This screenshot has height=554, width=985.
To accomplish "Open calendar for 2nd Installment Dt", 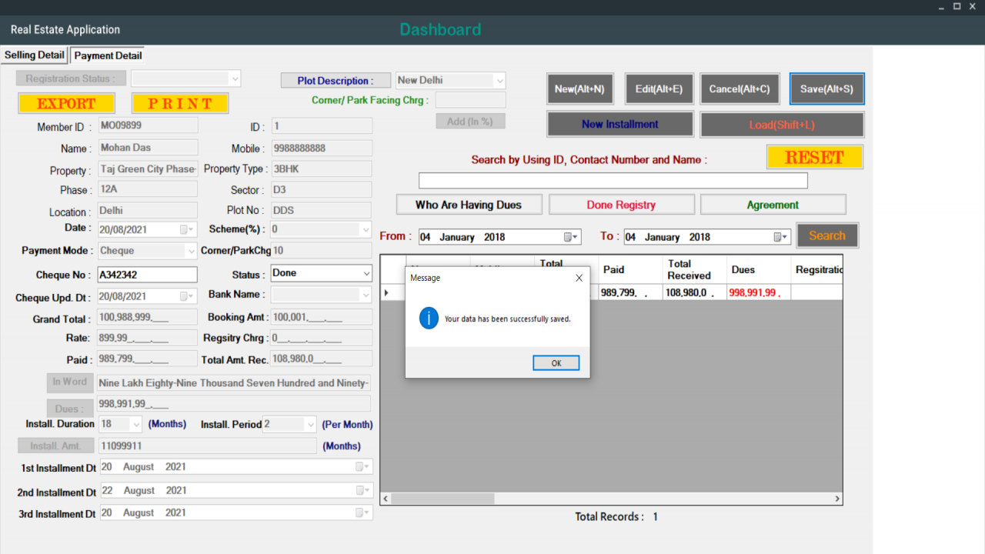I will (x=362, y=491).
